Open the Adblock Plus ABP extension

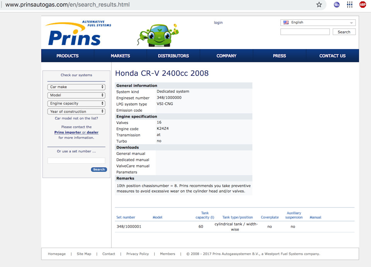[x=362, y=5]
